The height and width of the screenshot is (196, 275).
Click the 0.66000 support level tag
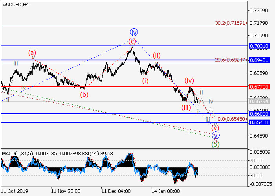point(259,114)
